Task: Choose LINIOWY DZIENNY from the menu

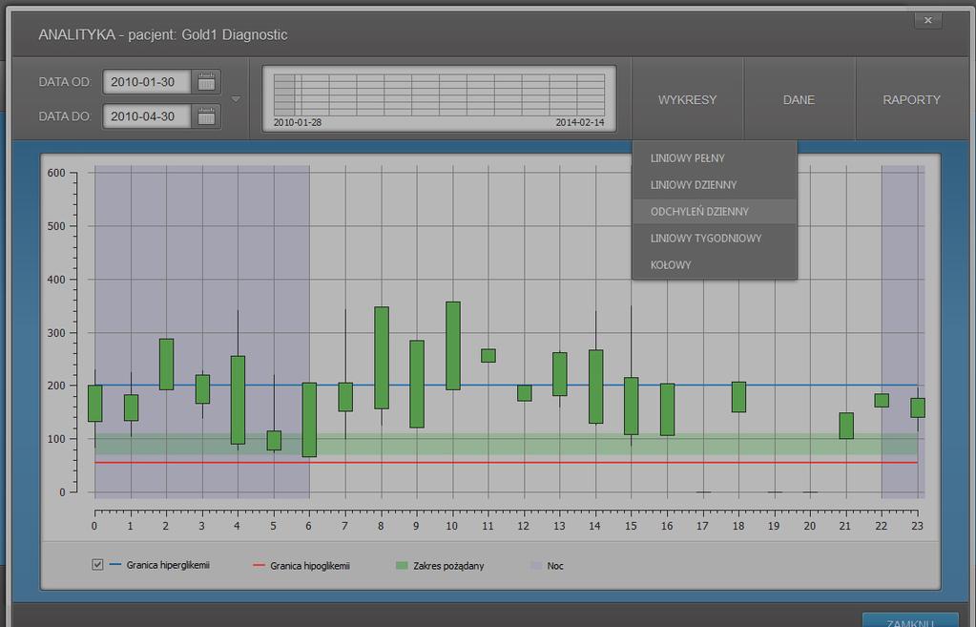Action: point(714,185)
